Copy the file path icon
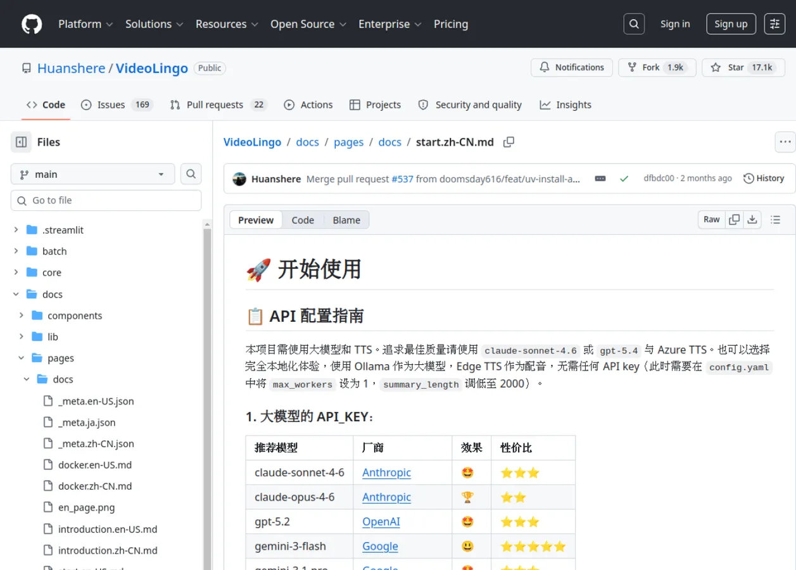The width and height of the screenshot is (796, 570). [509, 142]
